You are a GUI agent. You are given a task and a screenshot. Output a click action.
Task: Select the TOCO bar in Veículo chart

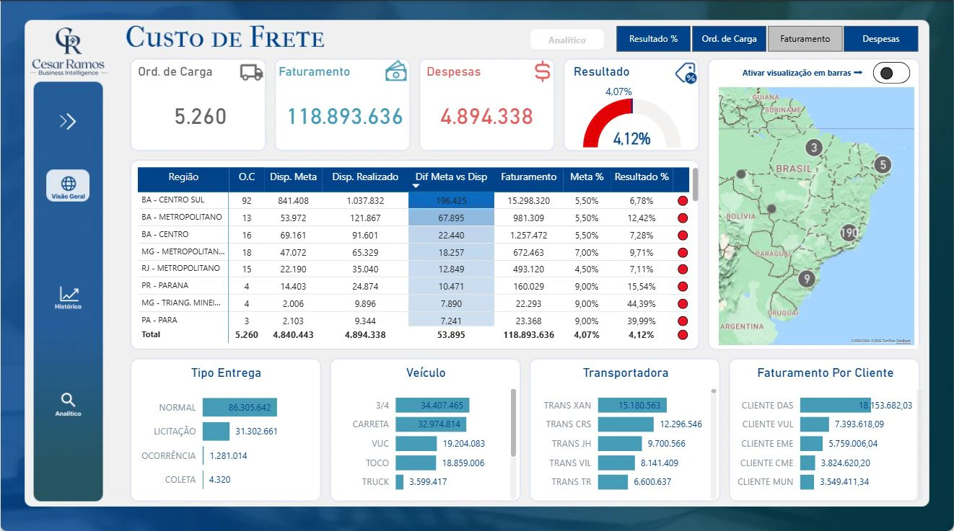click(416, 463)
